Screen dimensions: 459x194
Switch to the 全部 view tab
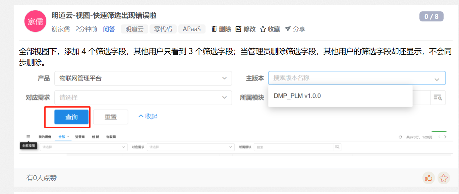tap(62, 137)
